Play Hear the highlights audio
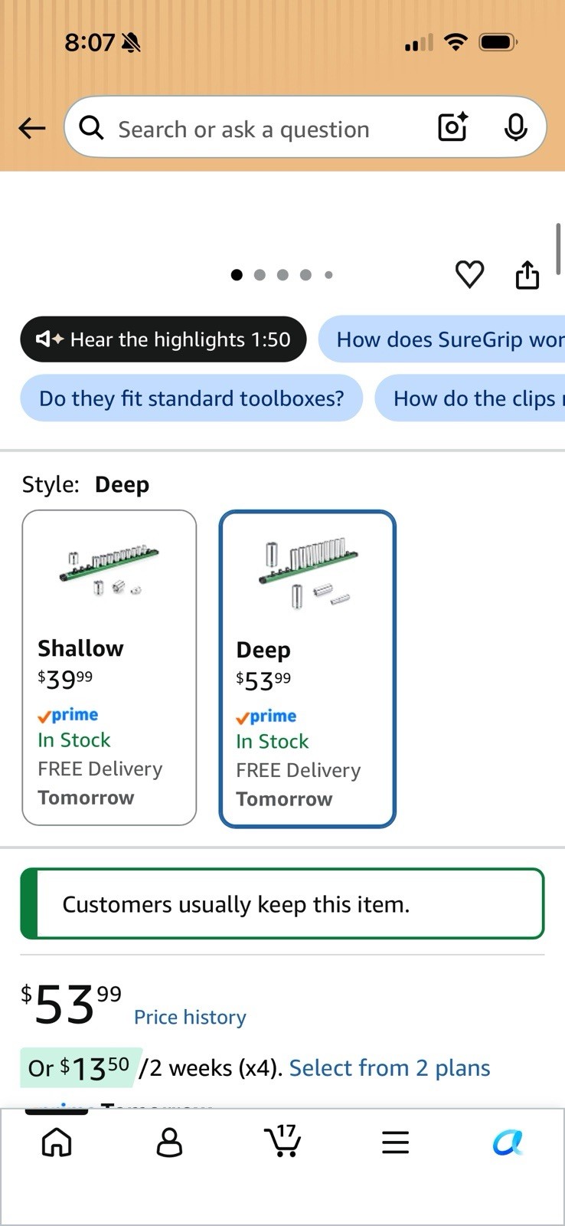Image resolution: width=565 pixels, height=1226 pixels. tap(163, 339)
